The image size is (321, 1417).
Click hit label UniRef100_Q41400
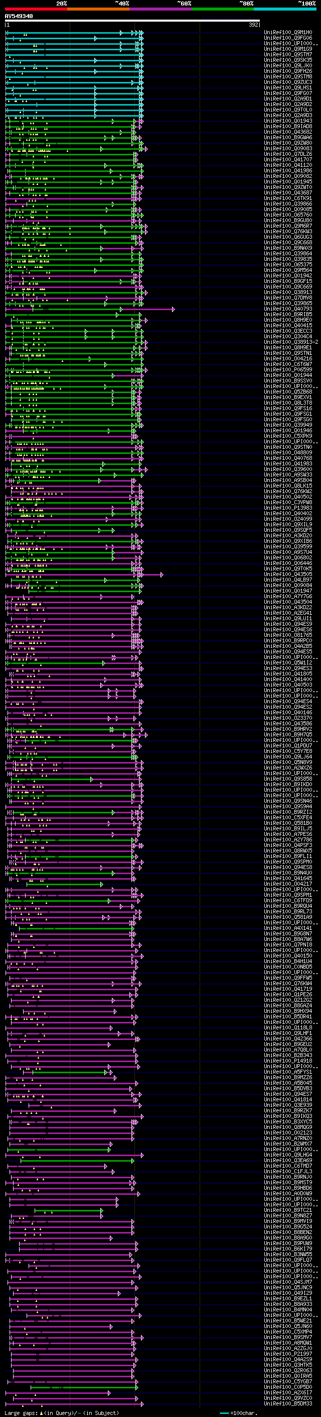(x=288, y=680)
